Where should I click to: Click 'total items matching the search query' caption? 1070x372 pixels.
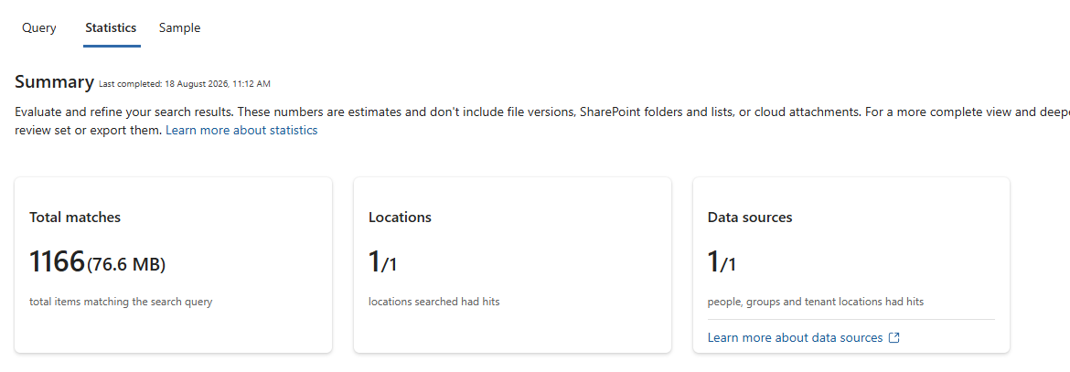point(121,301)
